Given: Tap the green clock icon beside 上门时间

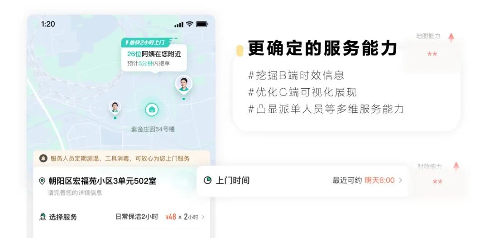Looking at the screenshot, I should pyautogui.click(x=207, y=180).
